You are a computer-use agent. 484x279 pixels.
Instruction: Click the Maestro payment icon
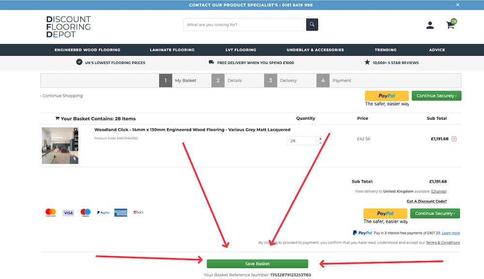tap(86, 212)
